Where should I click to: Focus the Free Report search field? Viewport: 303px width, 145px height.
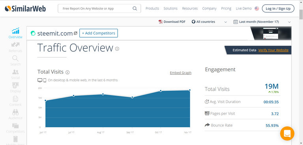pos(99,9)
